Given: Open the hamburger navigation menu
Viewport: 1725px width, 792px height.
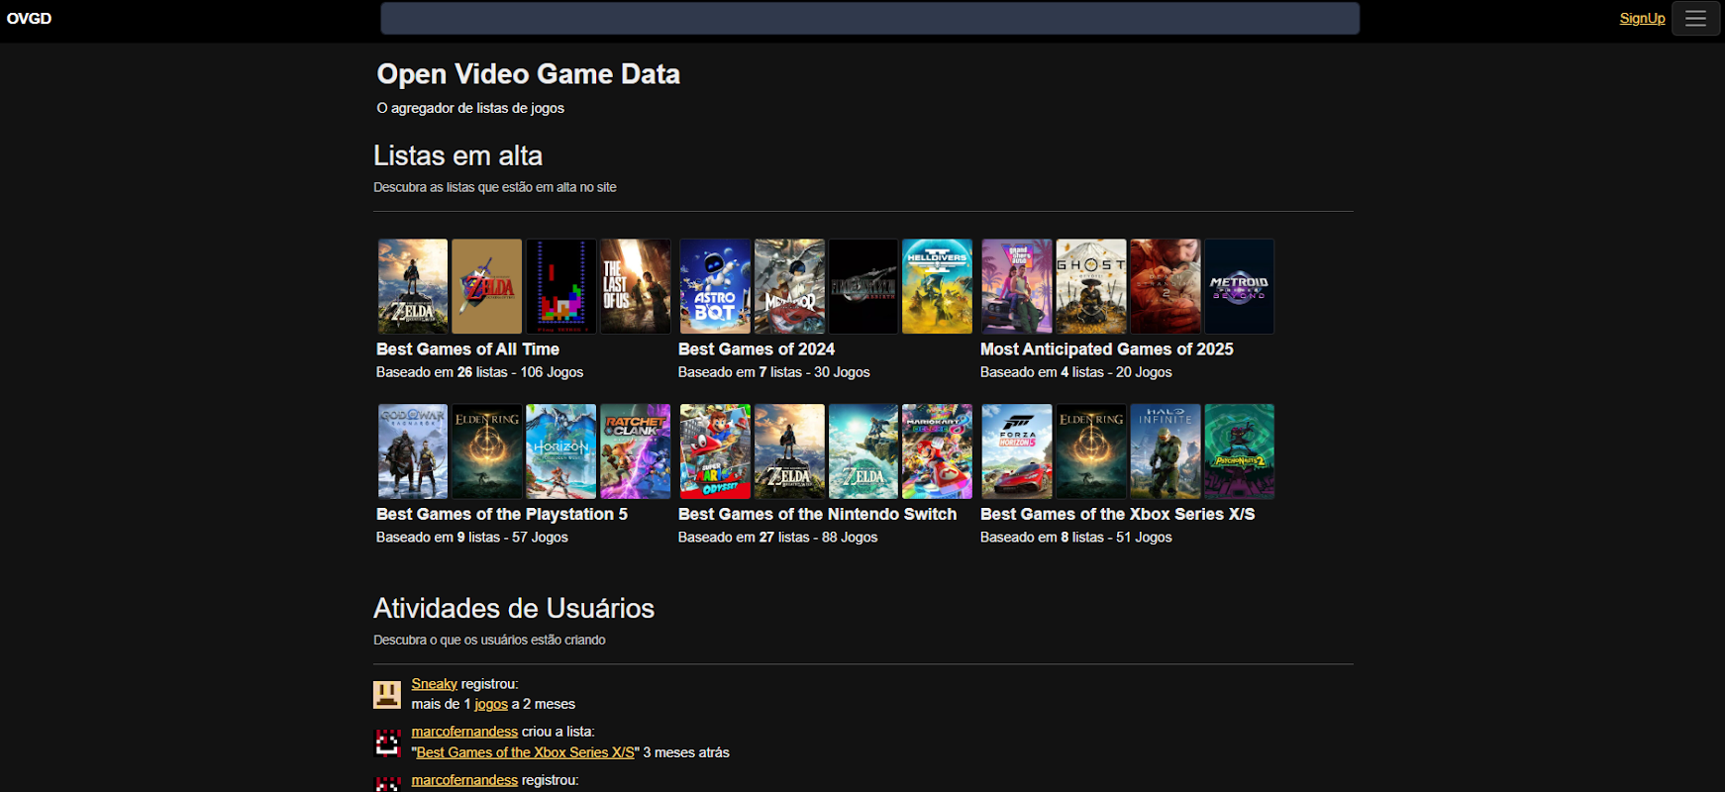Looking at the screenshot, I should [1695, 19].
